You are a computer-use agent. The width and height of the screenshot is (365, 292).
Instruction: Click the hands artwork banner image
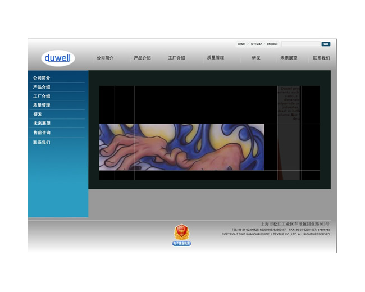(181, 147)
